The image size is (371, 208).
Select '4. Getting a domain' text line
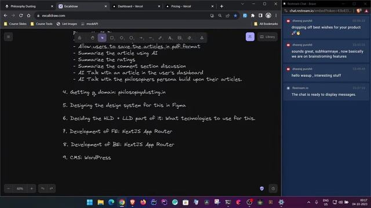coord(114,92)
